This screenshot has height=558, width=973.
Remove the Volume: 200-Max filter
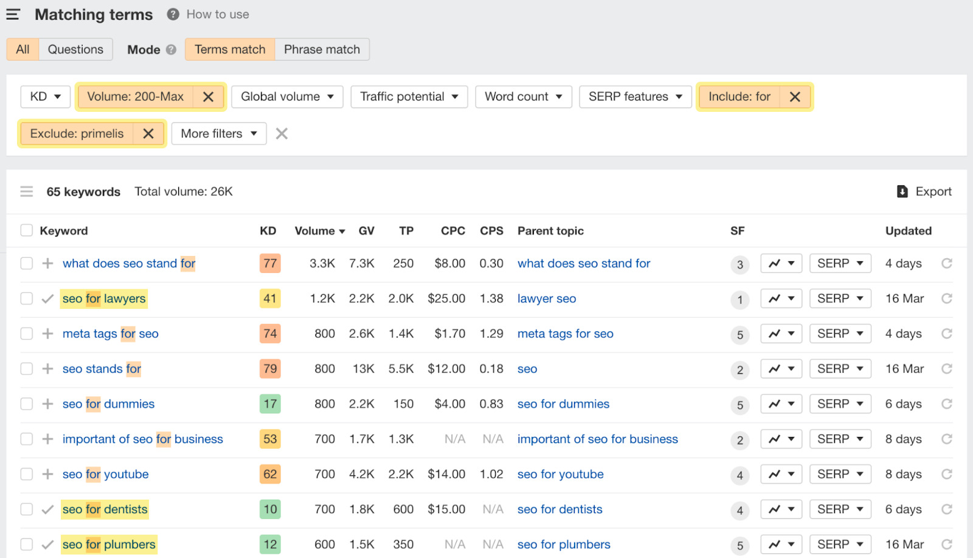point(209,96)
